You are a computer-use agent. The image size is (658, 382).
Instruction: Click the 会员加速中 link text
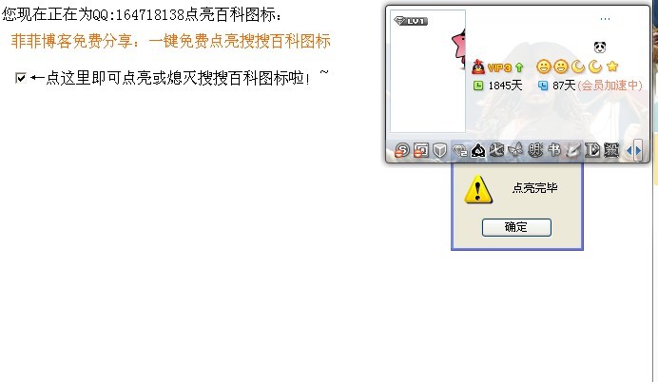610,86
